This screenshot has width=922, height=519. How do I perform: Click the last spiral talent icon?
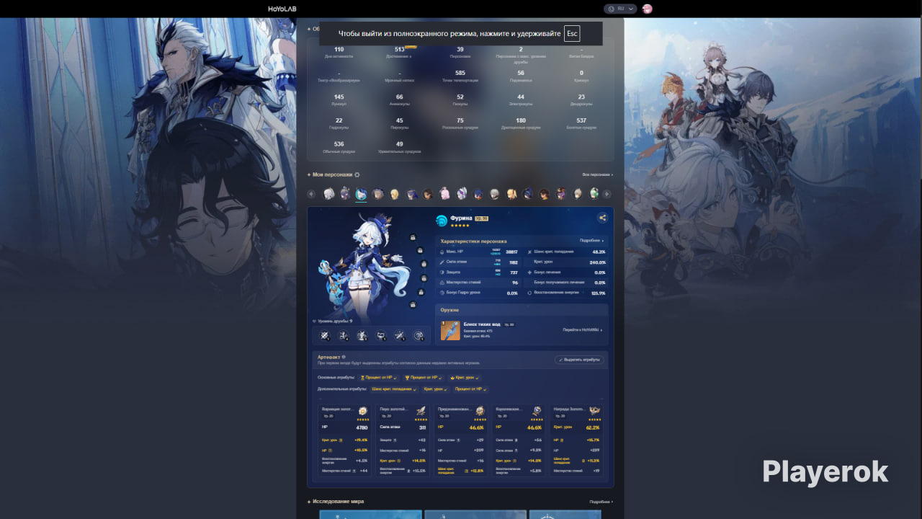pos(418,335)
